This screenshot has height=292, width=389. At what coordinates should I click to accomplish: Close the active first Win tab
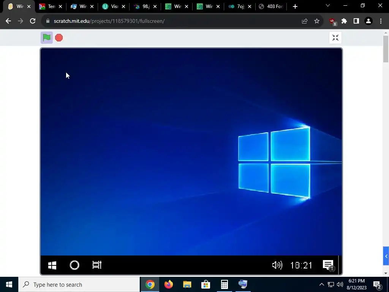(29, 6)
